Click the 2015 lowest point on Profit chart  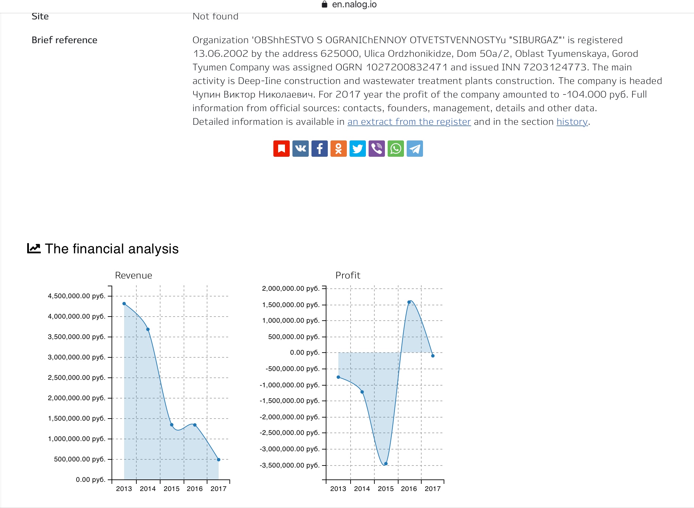pos(386,464)
